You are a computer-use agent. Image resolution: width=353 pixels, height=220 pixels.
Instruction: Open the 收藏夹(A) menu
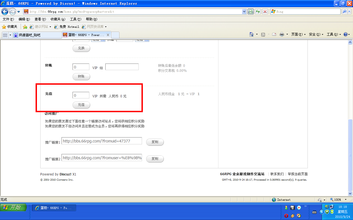coord(58,19)
